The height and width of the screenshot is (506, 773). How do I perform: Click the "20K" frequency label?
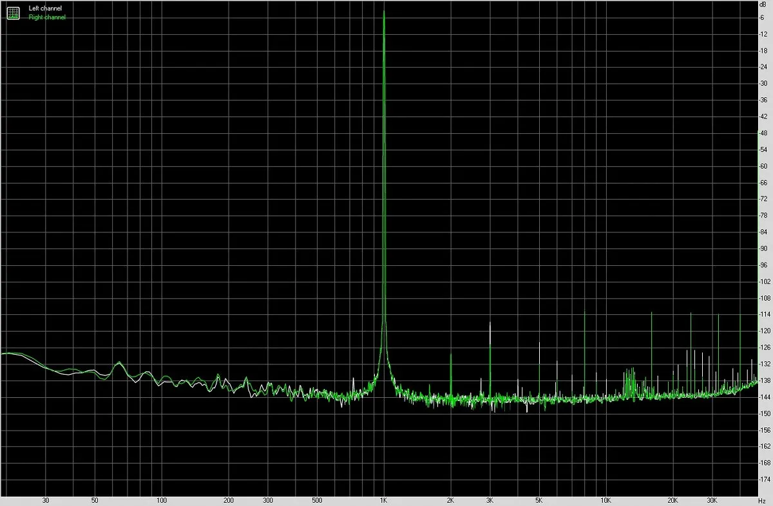[672, 500]
